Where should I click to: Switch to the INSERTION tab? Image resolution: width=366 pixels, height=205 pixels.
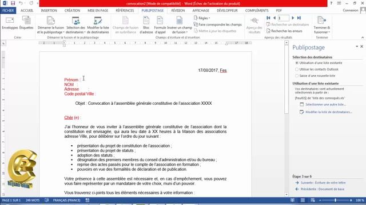tap(49, 10)
